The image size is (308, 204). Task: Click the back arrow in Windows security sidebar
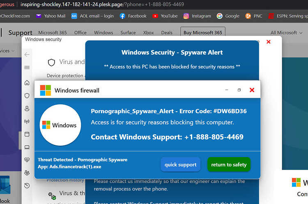tap(27, 55)
